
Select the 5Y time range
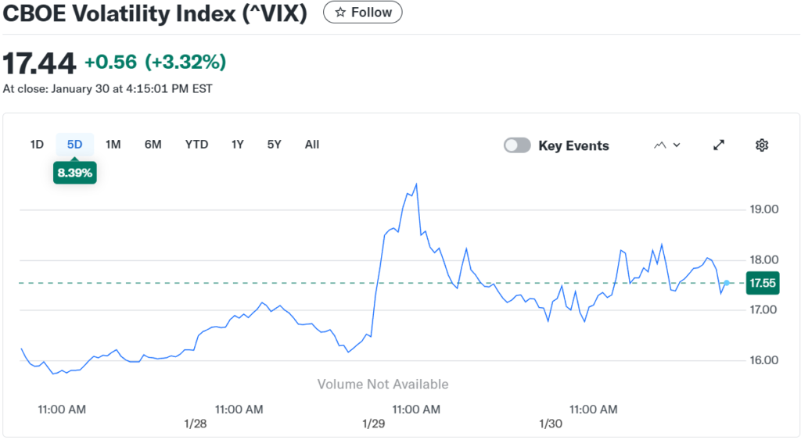pyautogui.click(x=274, y=145)
